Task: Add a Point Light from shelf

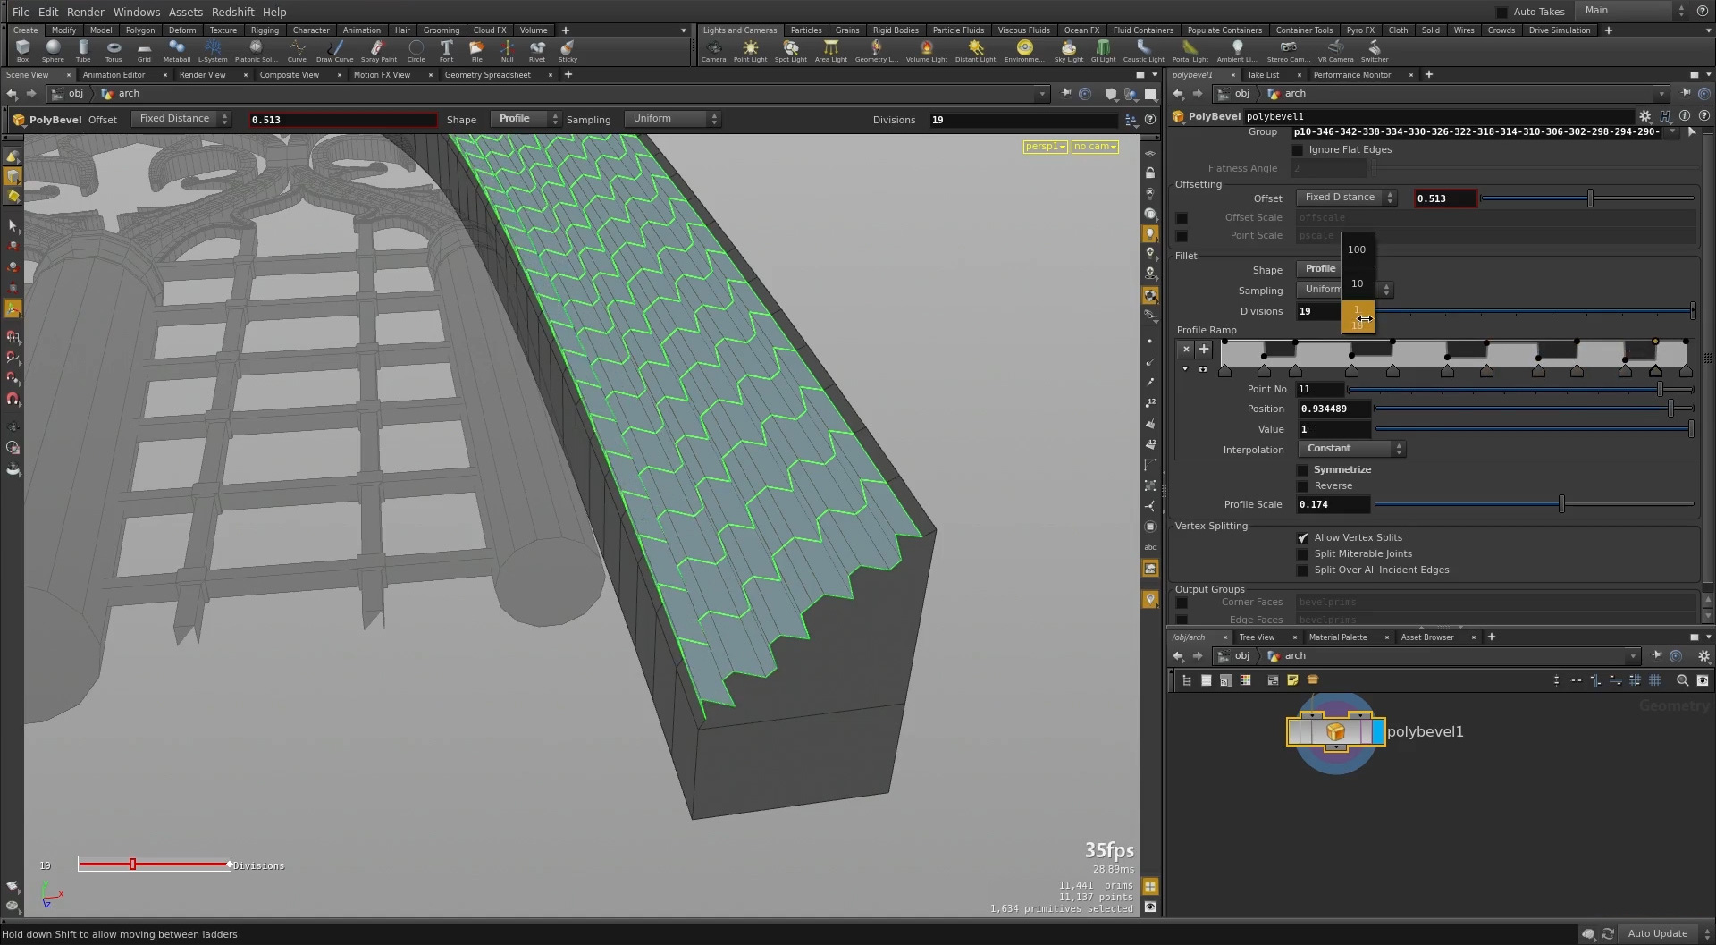Action: [x=750, y=50]
